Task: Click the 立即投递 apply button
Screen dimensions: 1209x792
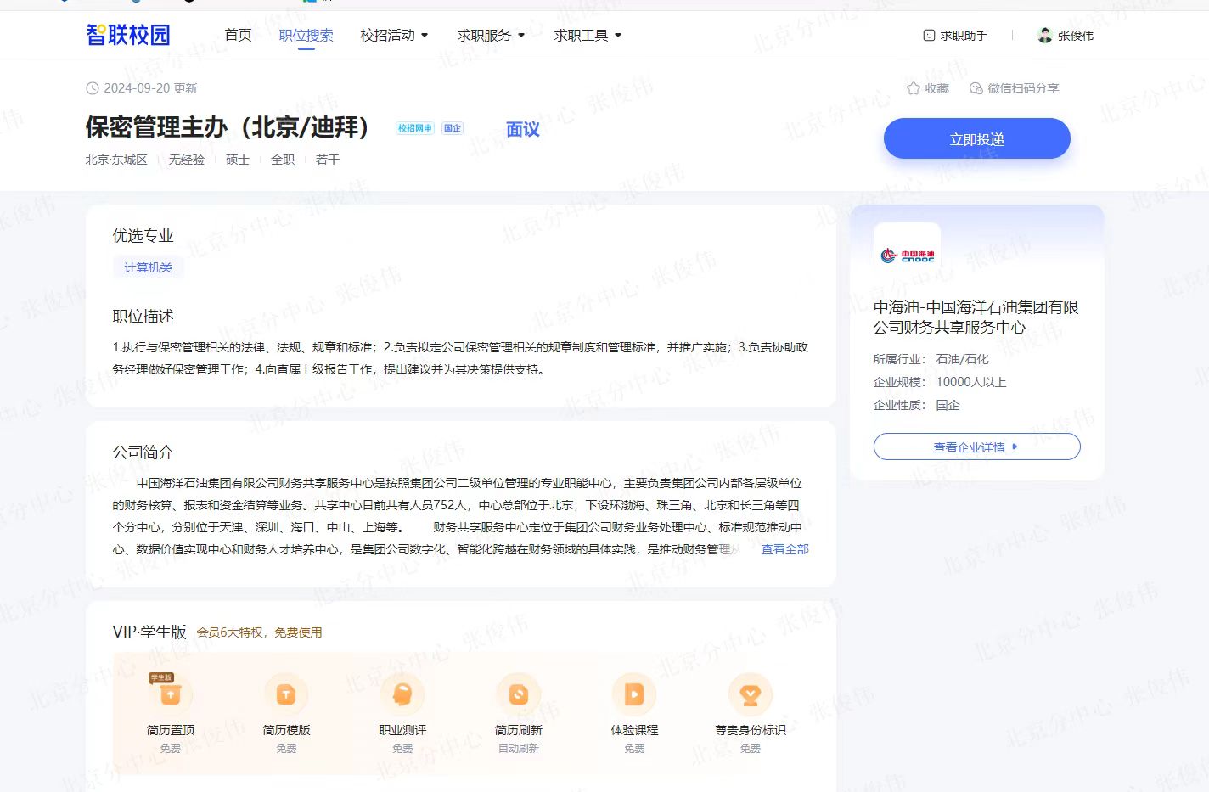Action: click(x=976, y=139)
